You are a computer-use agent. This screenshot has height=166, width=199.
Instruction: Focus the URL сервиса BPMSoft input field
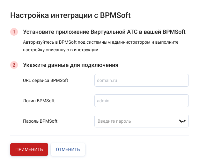[x=141, y=81]
